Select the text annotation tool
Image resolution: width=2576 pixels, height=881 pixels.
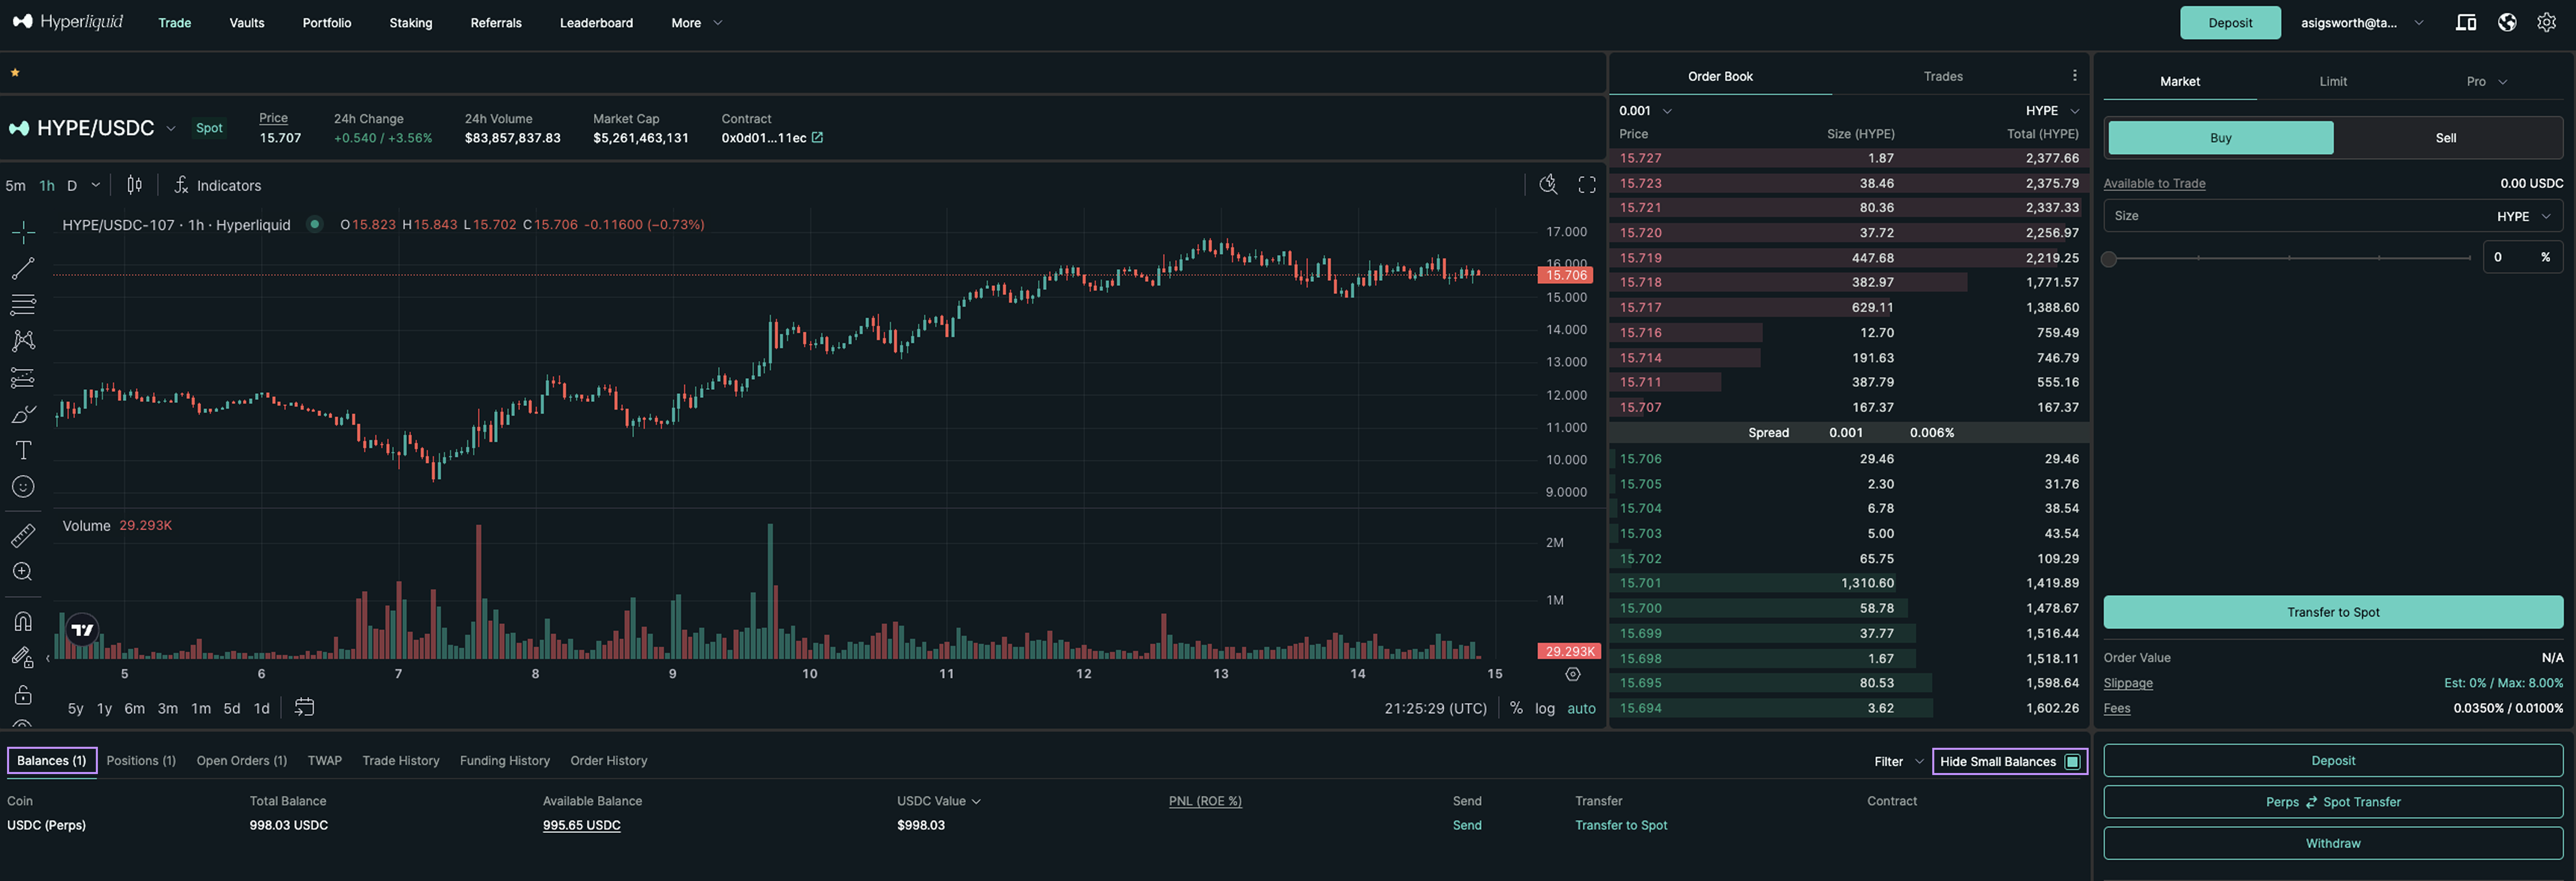tap(23, 450)
